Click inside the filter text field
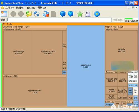The image size is (139, 112). (59, 20)
